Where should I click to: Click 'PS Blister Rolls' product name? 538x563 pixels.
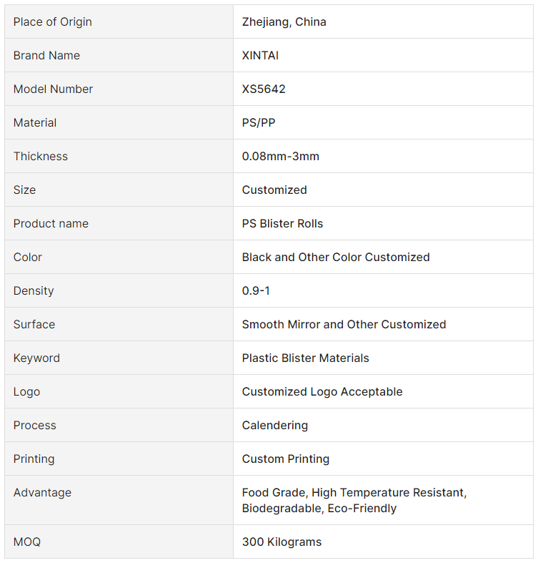(282, 223)
